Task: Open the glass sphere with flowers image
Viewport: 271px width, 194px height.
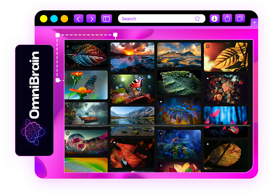Action: coord(86,142)
